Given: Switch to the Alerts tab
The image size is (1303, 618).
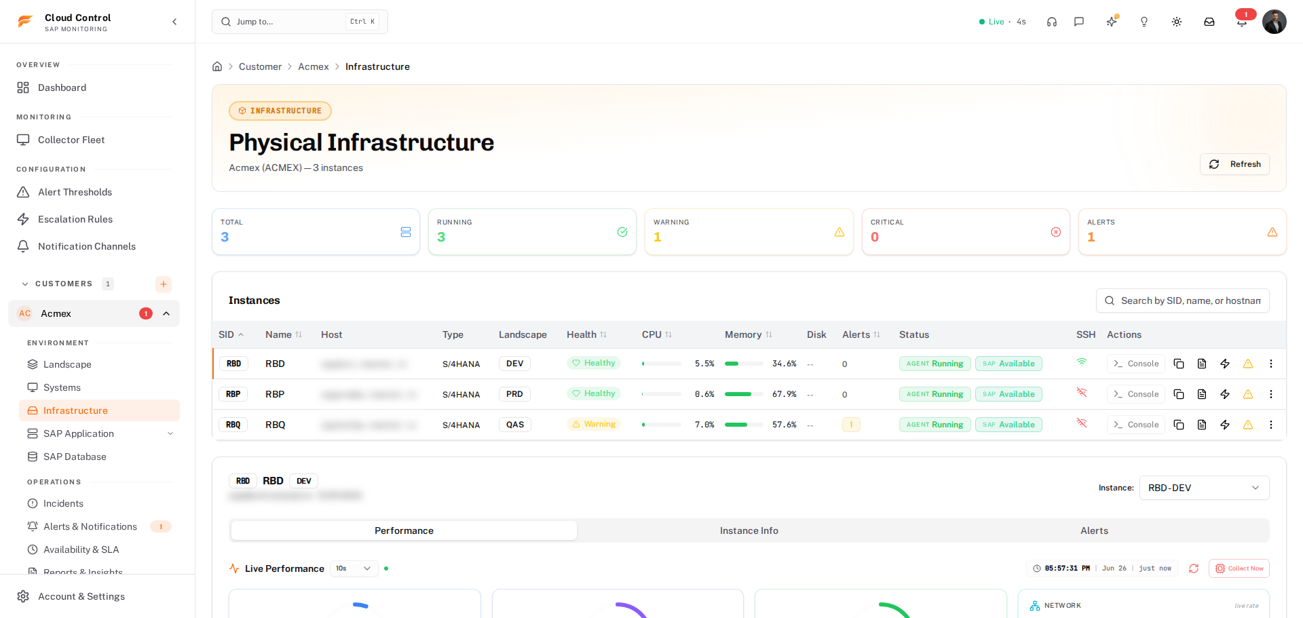Looking at the screenshot, I should coord(1094,530).
